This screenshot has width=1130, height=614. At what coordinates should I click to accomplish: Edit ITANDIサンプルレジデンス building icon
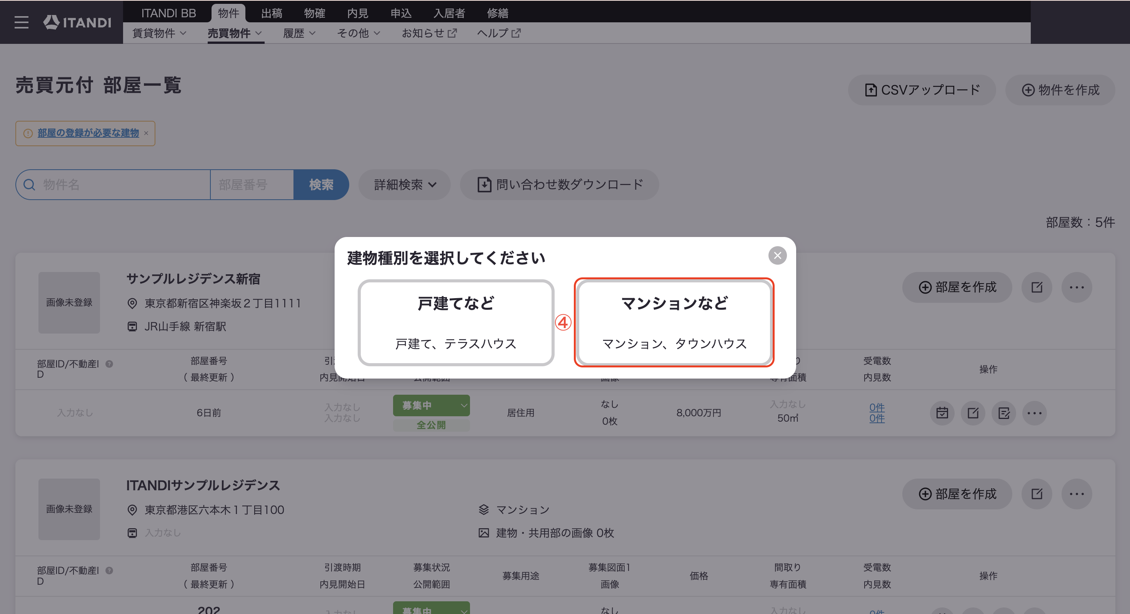[1037, 494]
